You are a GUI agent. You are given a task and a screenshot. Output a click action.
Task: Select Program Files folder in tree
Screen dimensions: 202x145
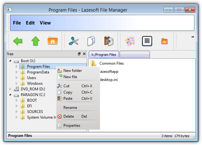(x=39, y=66)
